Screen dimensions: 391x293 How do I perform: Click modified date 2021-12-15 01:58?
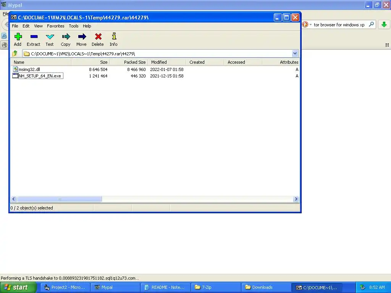coord(167,76)
